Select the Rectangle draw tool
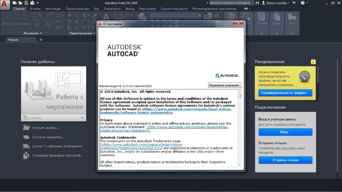 coord(58,15)
